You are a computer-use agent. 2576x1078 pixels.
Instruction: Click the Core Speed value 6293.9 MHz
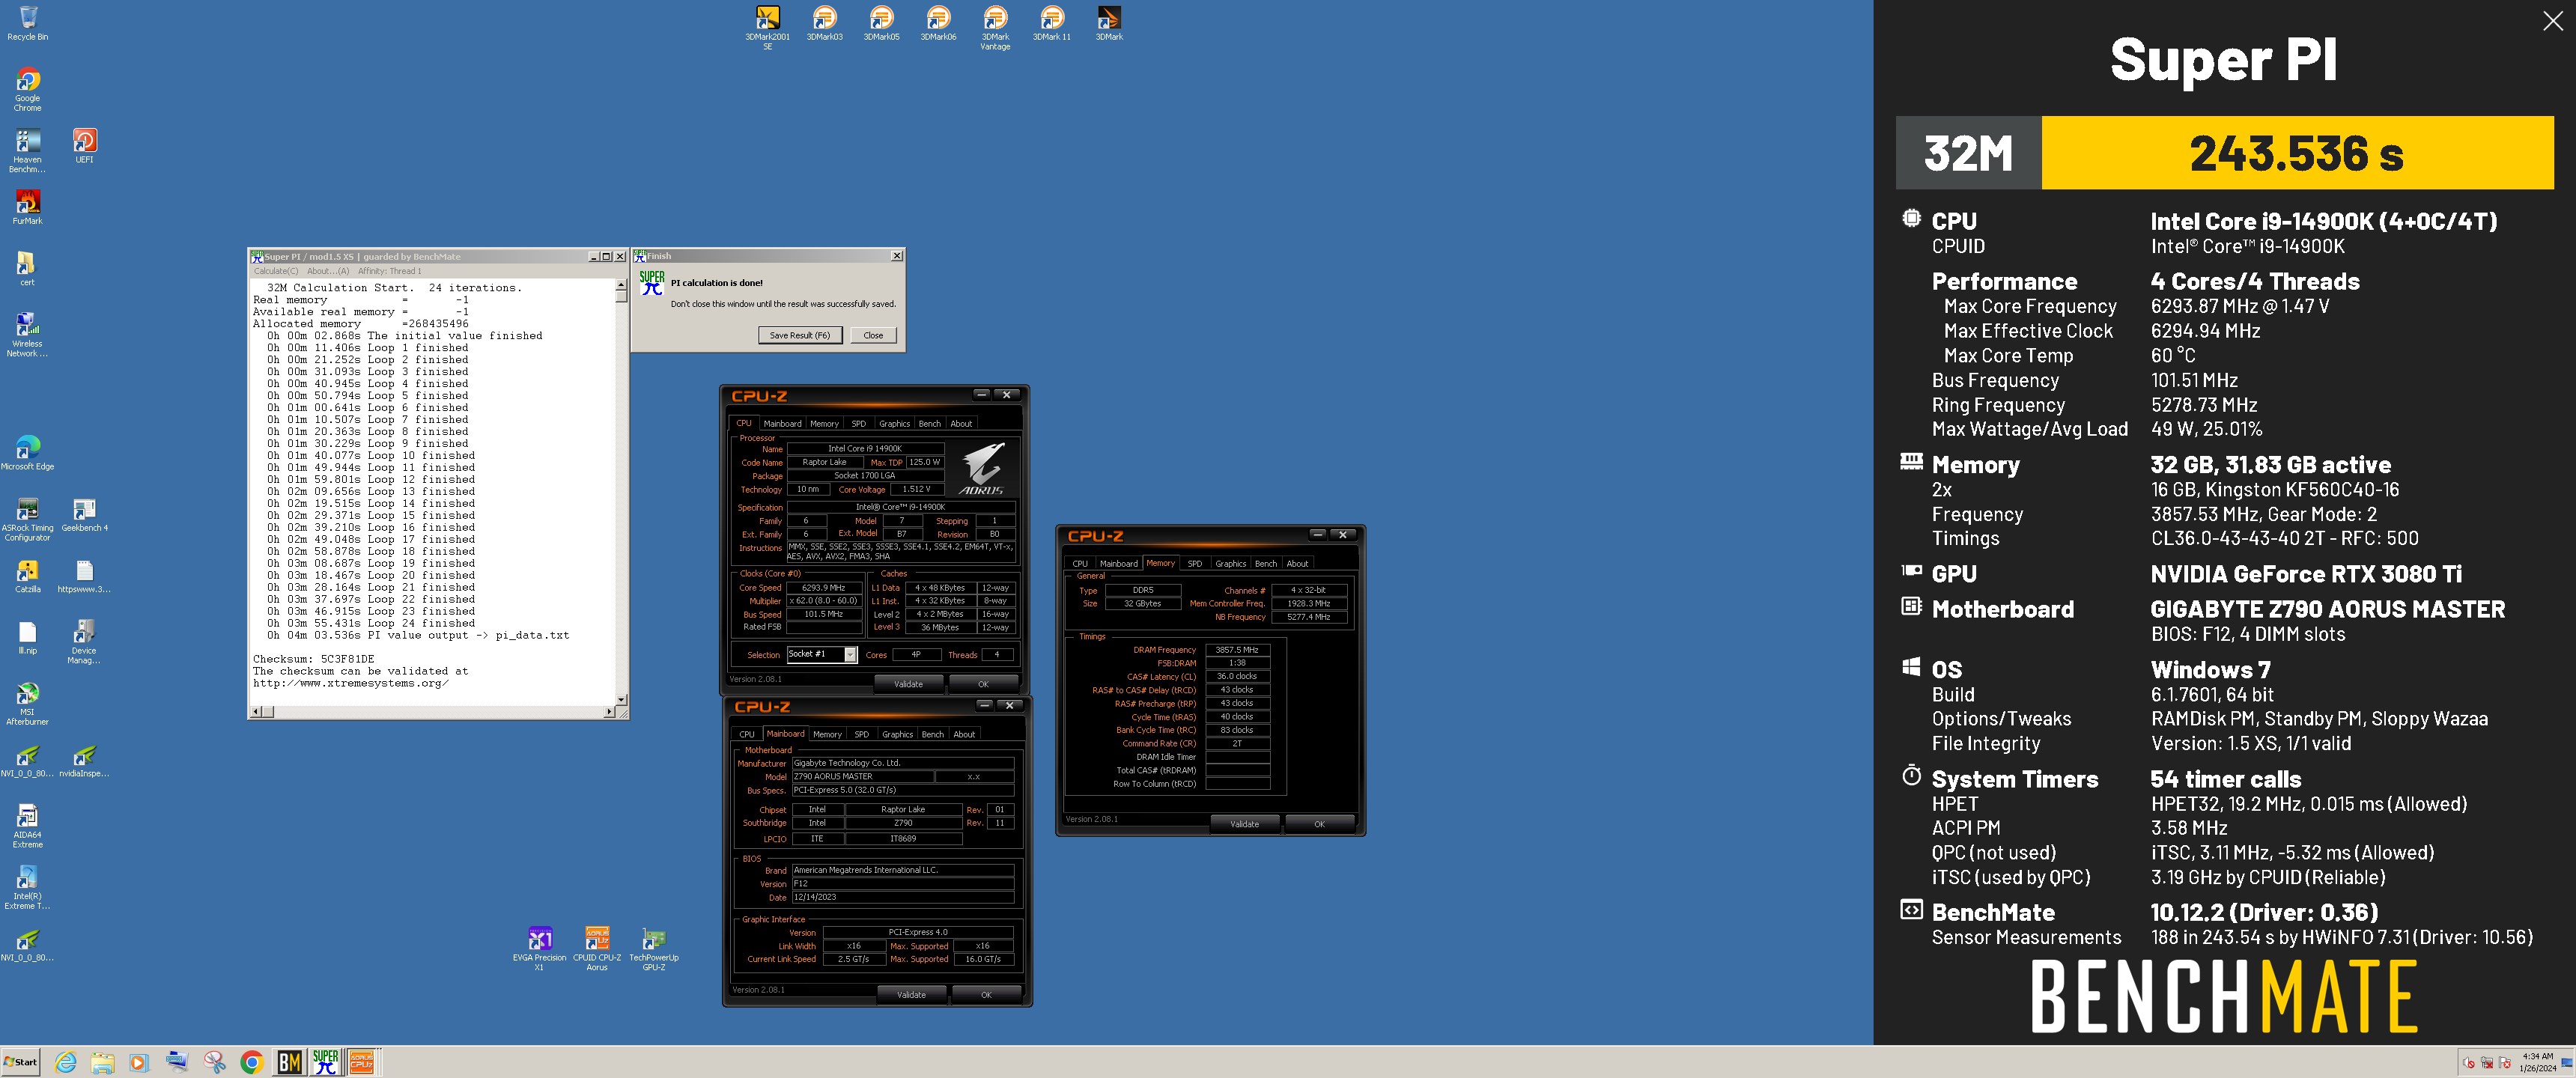coord(824,588)
